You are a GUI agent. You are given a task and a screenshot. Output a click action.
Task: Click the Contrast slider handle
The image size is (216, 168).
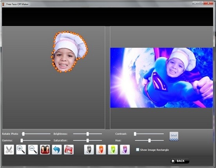pyautogui.click(x=135, y=134)
